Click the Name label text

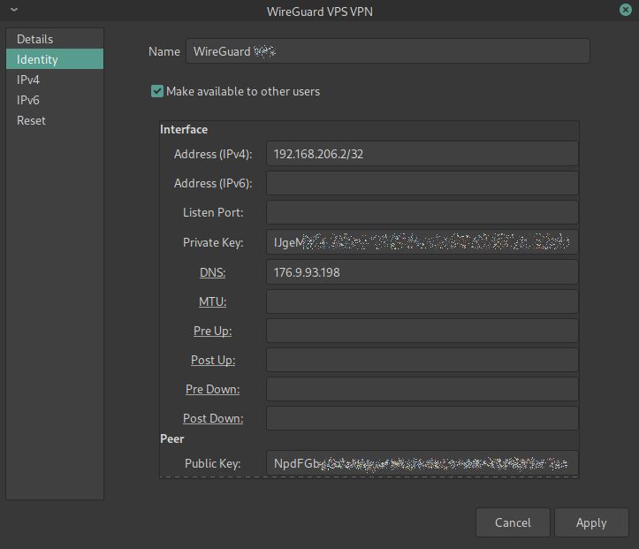[x=164, y=51]
